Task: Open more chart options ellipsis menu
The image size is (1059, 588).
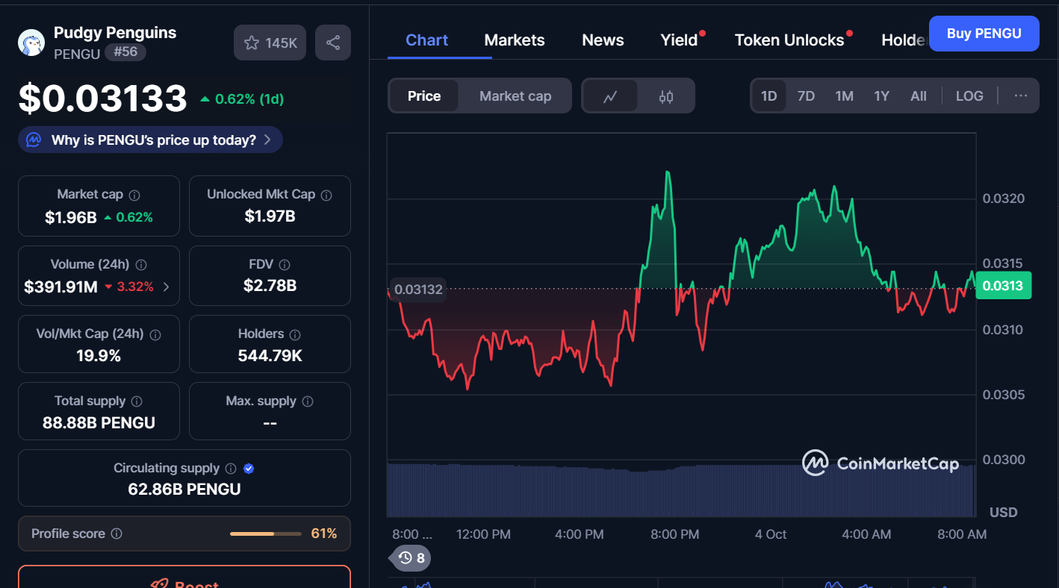Action: click(x=1021, y=96)
